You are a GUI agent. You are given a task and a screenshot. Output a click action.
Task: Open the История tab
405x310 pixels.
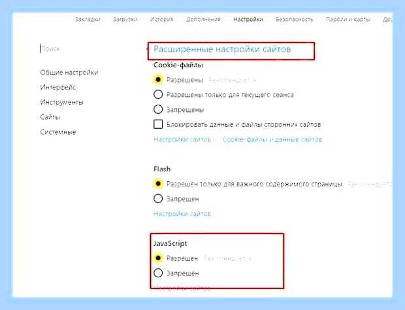[x=162, y=20]
